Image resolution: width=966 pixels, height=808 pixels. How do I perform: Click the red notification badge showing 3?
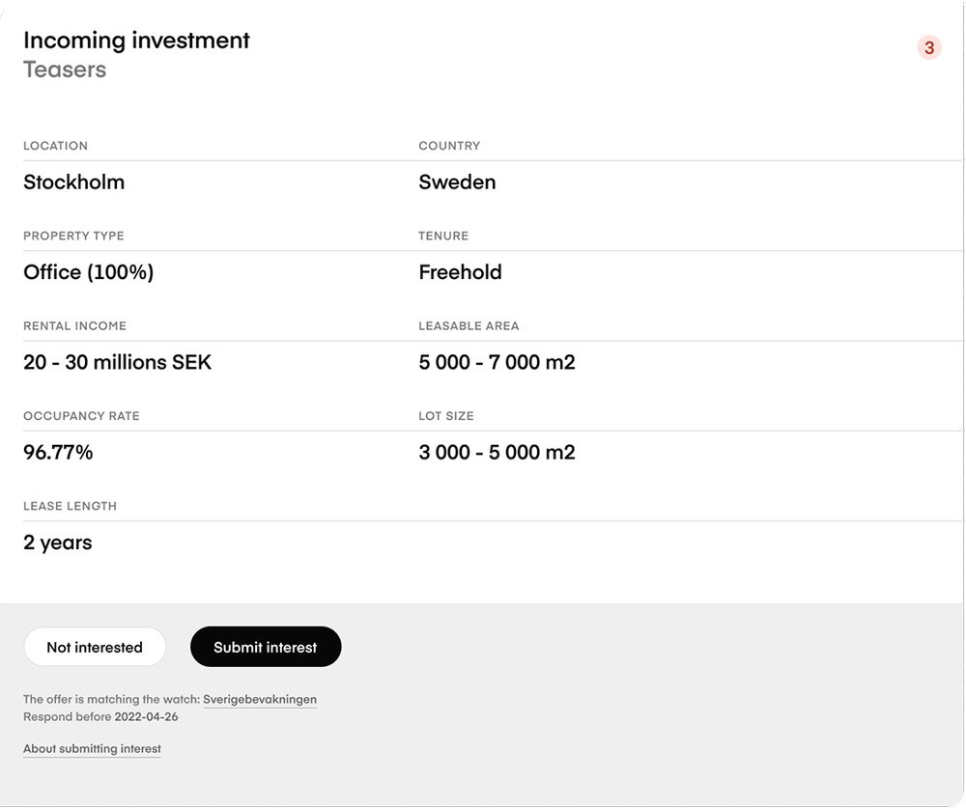929,48
